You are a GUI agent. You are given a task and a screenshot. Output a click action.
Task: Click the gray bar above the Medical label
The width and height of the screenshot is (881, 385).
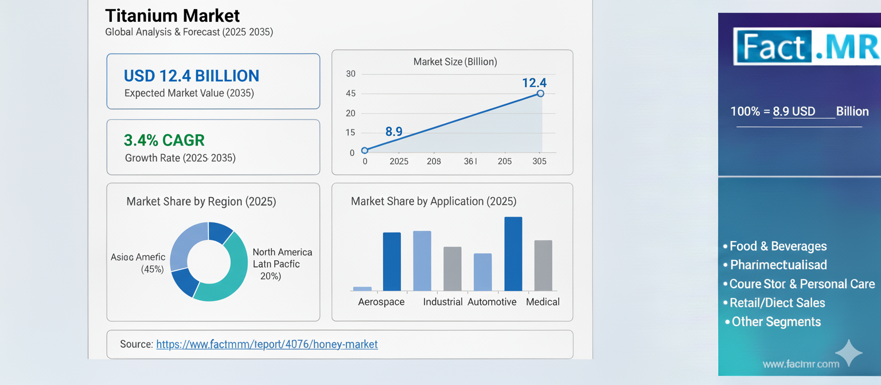coord(543,265)
